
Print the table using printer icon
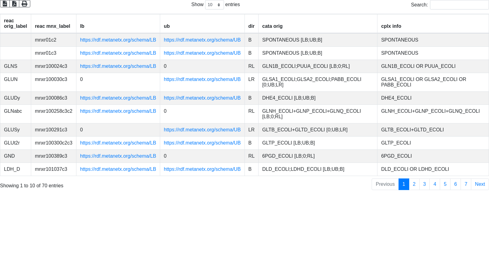click(x=24, y=4)
